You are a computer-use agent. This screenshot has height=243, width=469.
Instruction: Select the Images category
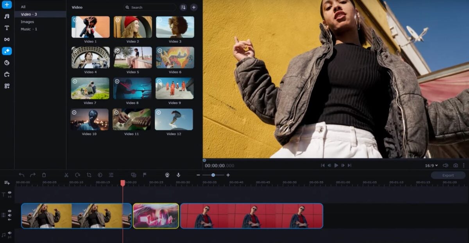pyautogui.click(x=27, y=22)
